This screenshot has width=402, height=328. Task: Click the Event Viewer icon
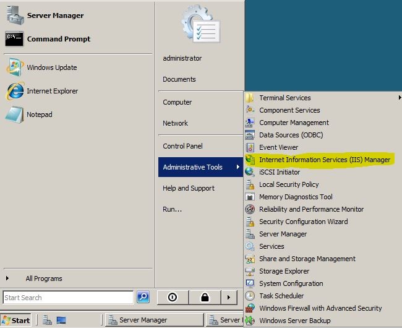[x=250, y=147]
